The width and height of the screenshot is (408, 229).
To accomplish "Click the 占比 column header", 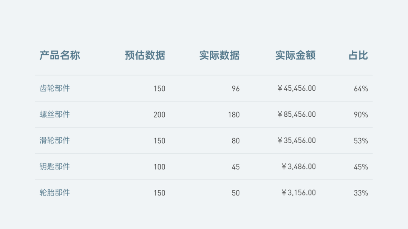I will pos(358,55).
